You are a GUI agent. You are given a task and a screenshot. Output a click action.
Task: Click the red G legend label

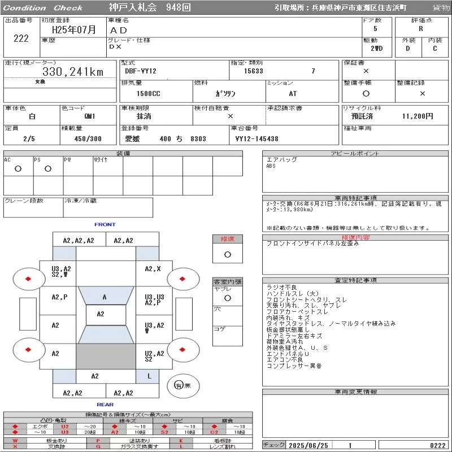click(x=98, y=446)
